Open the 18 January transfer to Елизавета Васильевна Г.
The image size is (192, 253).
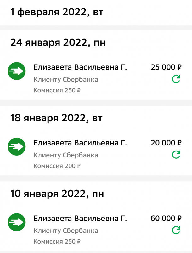click(x=80, y=143)
